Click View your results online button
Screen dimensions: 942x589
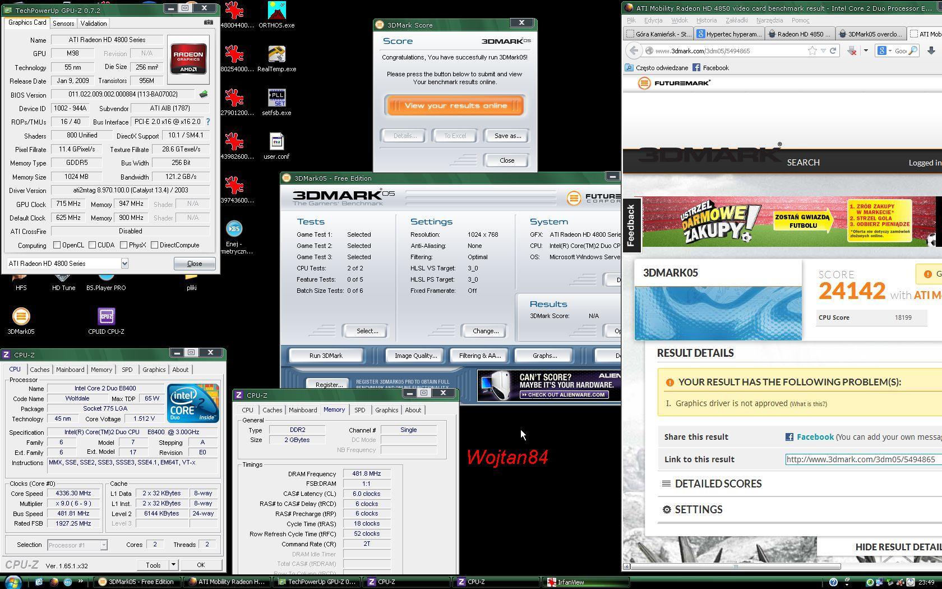coord(455,105)
